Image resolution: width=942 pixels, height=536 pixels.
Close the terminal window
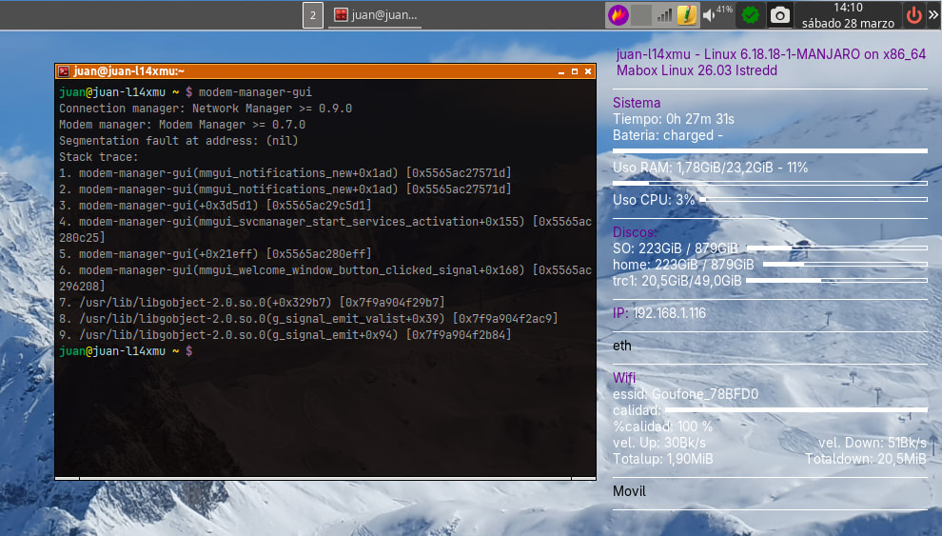tap(588, 71)
